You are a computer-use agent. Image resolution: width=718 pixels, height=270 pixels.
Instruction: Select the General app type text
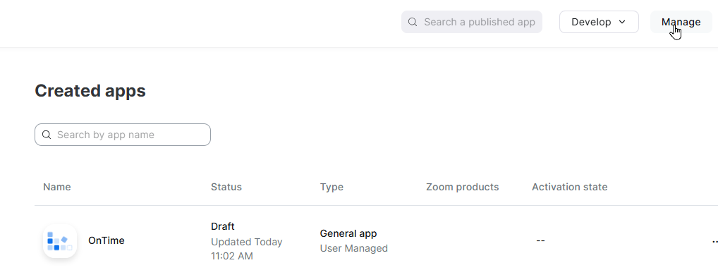pos(348,233)
